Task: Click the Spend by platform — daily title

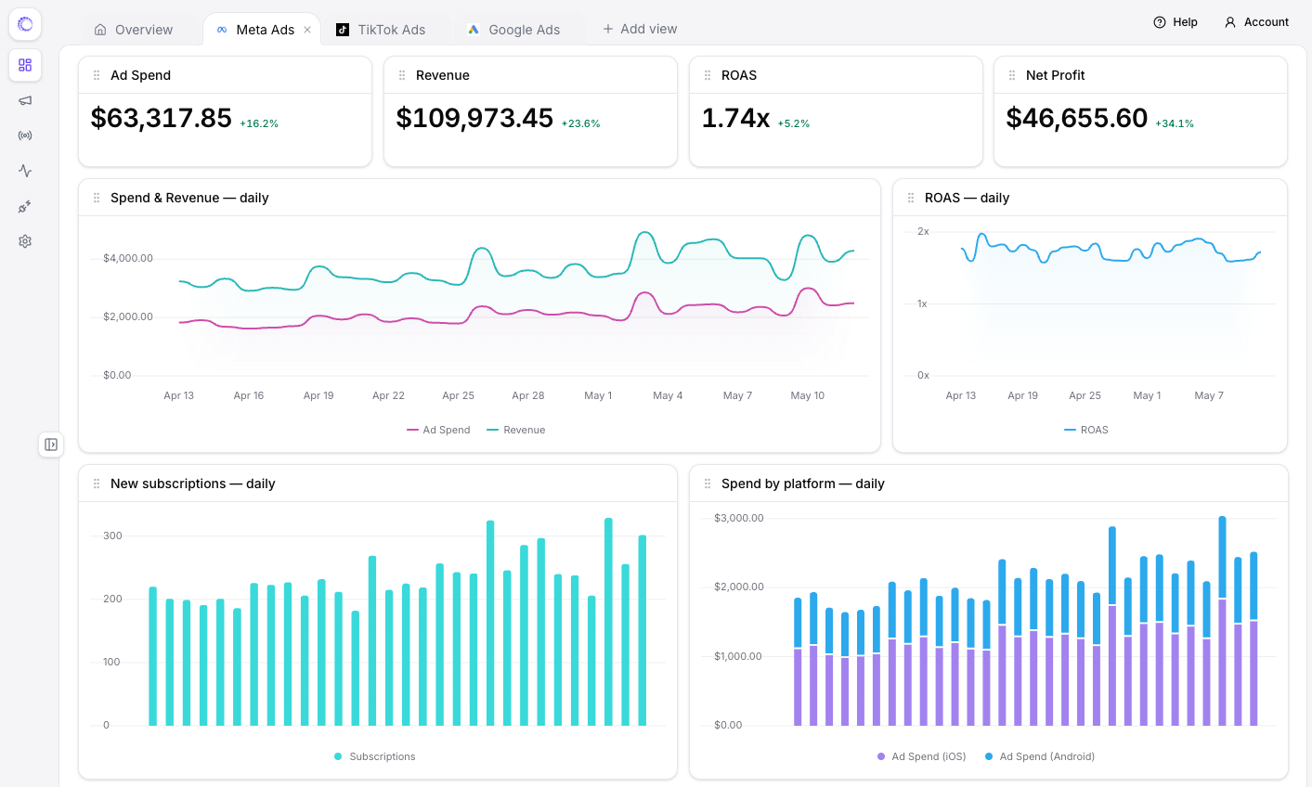Action: (803, 484)
